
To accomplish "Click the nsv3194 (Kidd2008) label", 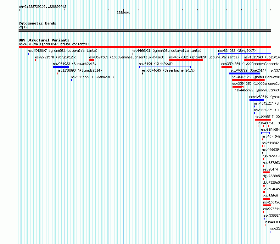I will [x=156, y=64].
